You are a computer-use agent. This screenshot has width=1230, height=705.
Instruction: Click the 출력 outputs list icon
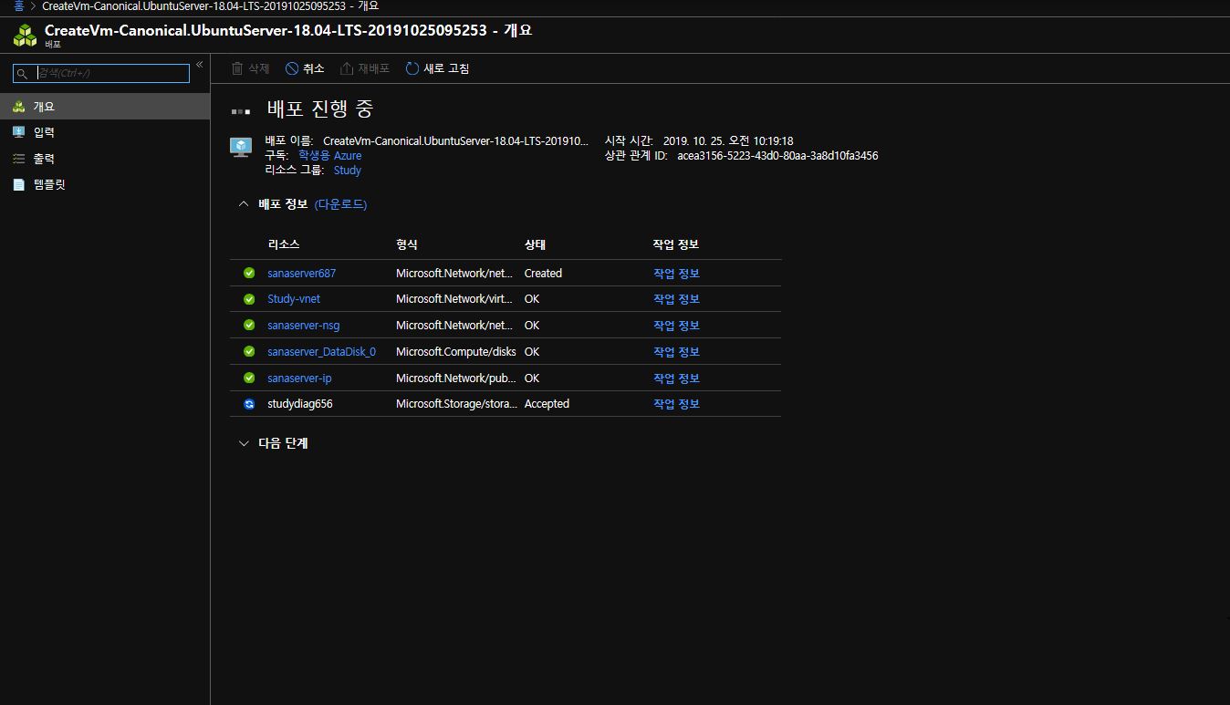(x=19, y=159)
